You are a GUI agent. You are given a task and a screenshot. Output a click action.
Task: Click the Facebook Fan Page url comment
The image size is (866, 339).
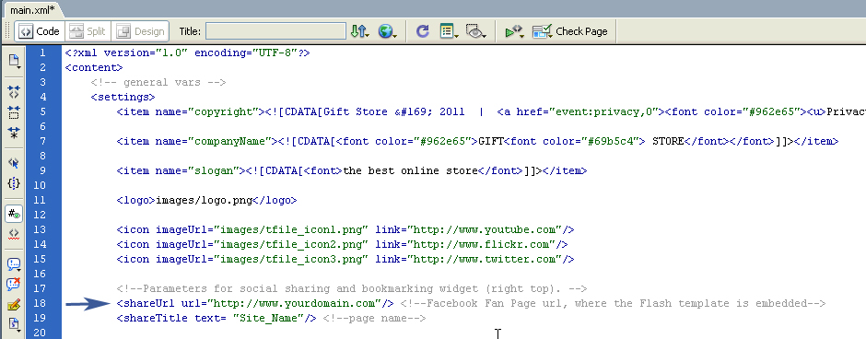click(613, 303)
